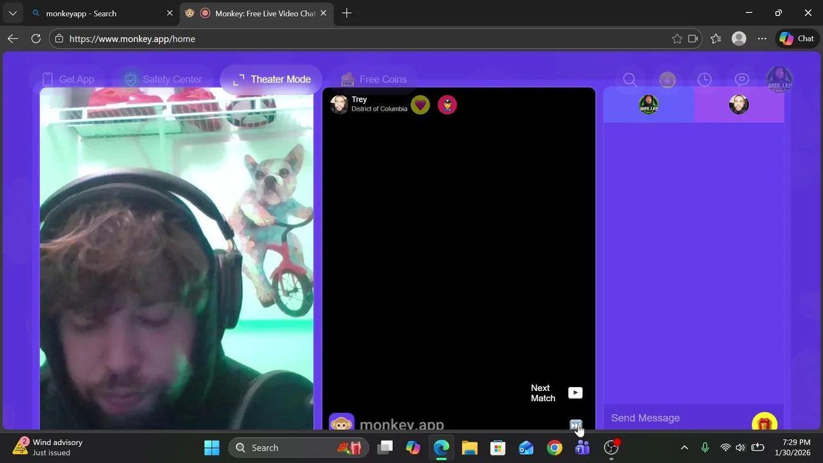
Task: Click the skip-forward icon under Next Match
Action: click(x=575, y=426)
